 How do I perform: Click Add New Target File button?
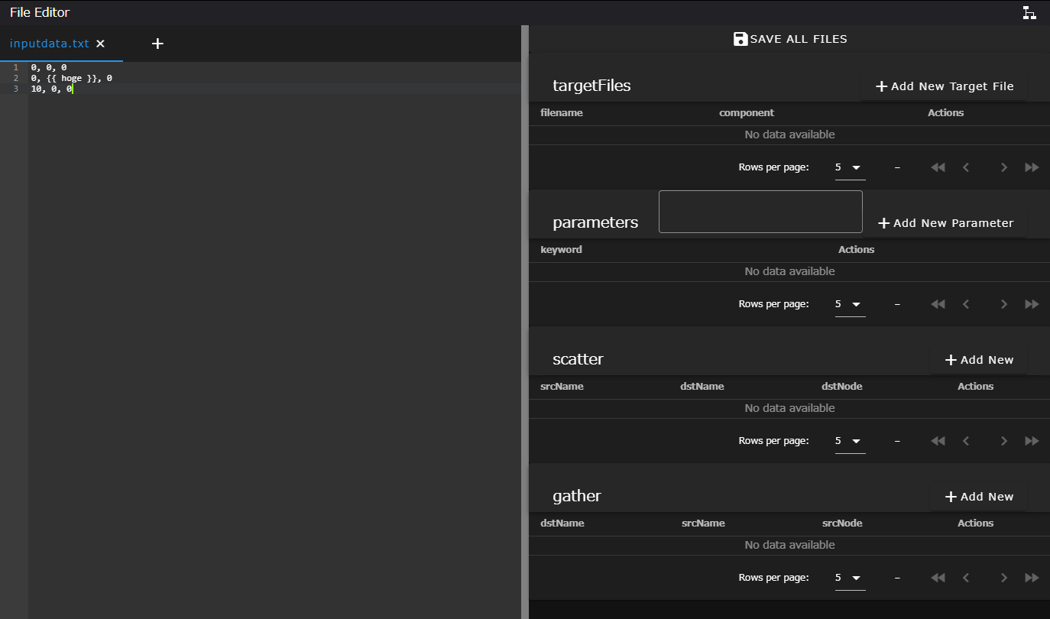[x=944, y=86]
